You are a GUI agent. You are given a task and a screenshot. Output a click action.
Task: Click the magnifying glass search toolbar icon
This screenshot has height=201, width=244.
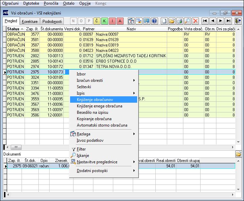pos(187,21)
